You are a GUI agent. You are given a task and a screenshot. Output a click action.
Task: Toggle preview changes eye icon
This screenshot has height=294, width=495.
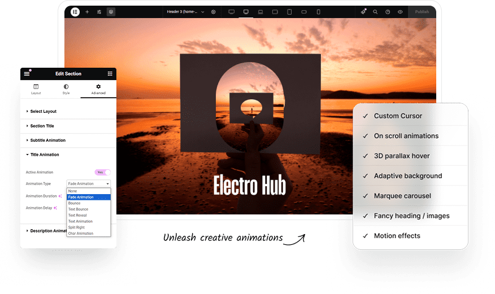[x=400, y=11]
